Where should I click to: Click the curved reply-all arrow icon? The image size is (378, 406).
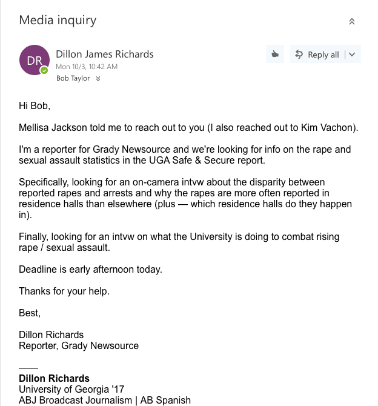pos(299,55)
